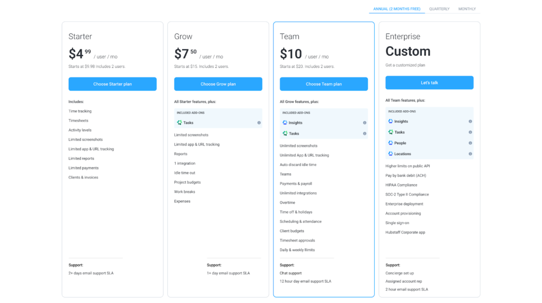
Task: Click 'Assigned account rep' under Enterprise support
Action: point(404,282)
